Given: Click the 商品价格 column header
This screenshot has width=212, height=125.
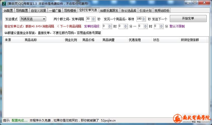Looking at the screenshot, I should coord(91,40).
